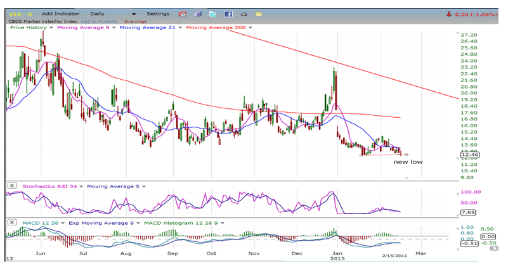This screenshot has width=508, height=266.
Task: Expand Moving Average 200 dropdown
Action: pyautogui.click(x=251, y=27)
